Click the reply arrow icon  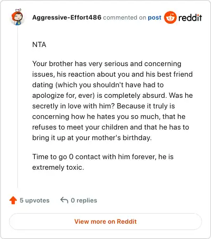64,200
